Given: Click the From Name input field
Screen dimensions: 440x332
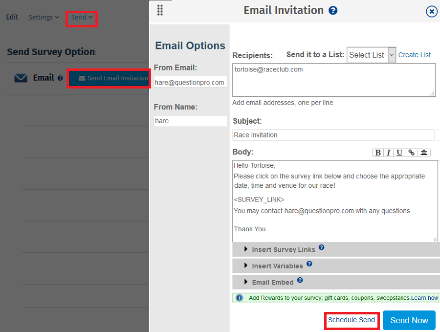Looking at the screenshot, I should [x=190, y=121].
